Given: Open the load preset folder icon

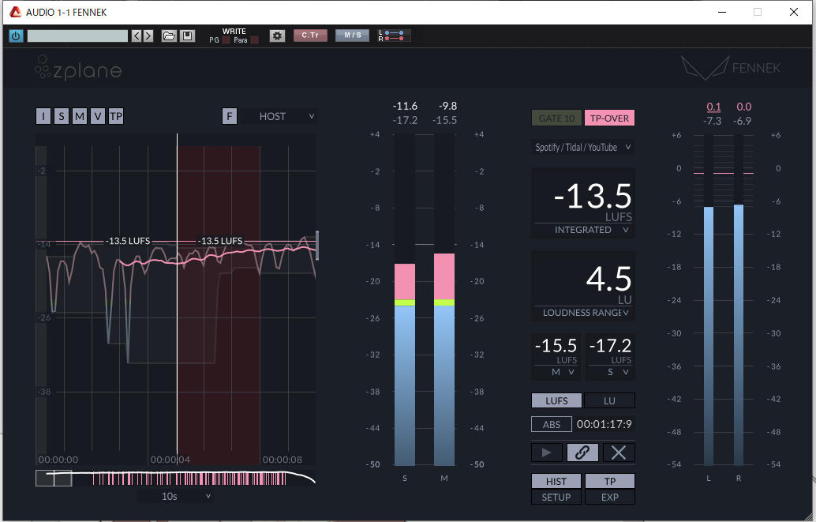Looking at the screenshot, I should tap(169, 36).
